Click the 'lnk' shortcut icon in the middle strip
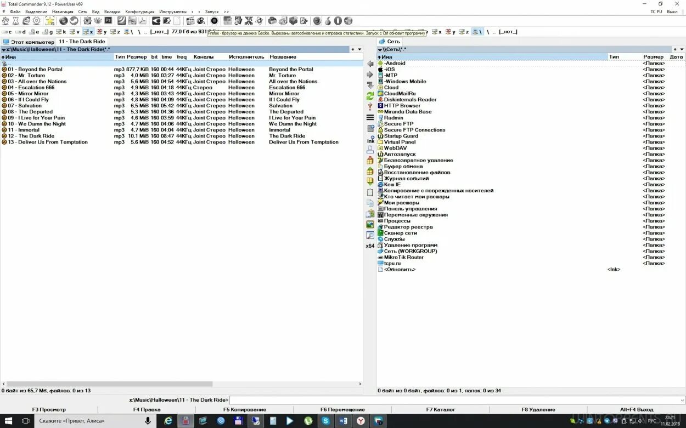686x428 pixels. coord(370,140)
